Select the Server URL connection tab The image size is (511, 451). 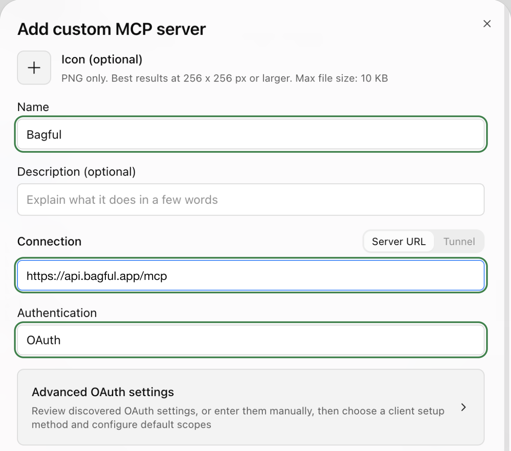399,242
